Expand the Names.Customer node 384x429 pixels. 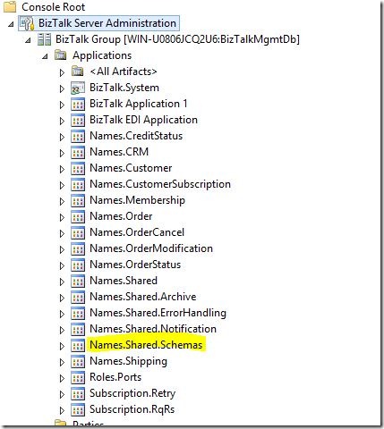tap(62, 169)
